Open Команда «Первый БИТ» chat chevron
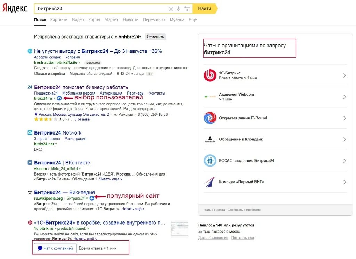Screen dimensions: 356x259 [345, 182]
